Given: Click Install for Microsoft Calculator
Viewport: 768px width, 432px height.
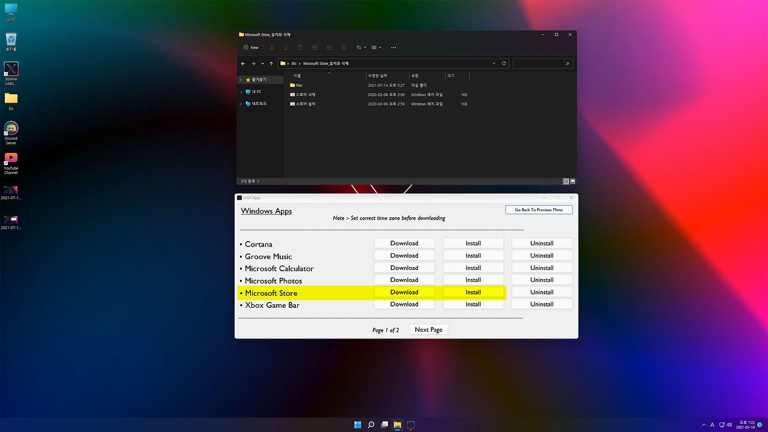Looking at the screenshot, I should [x=473, y=268].
